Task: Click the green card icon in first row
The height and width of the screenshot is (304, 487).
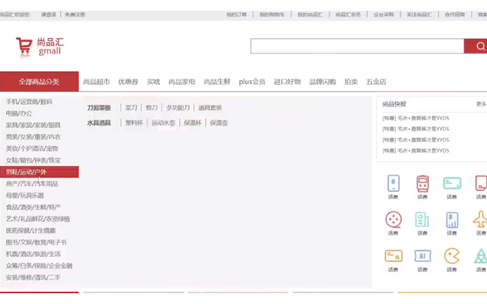Action: pos(451,184)
